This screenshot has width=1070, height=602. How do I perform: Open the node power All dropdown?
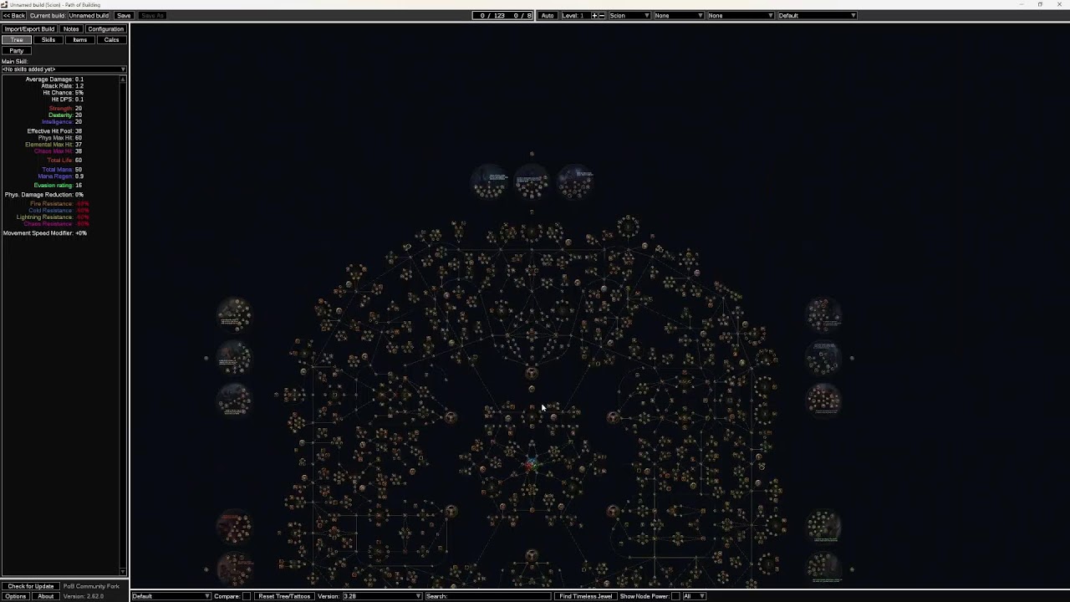coord(694,596)
